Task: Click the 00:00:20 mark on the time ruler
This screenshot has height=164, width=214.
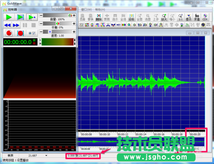Action: 195,134
